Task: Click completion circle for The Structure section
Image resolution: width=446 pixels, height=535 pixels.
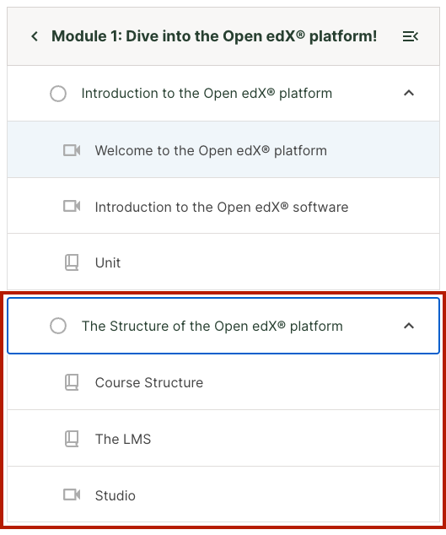Action: coord(58,326)
